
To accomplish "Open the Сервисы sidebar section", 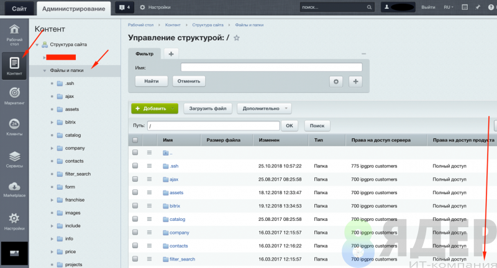I will (x=14, y=159).
